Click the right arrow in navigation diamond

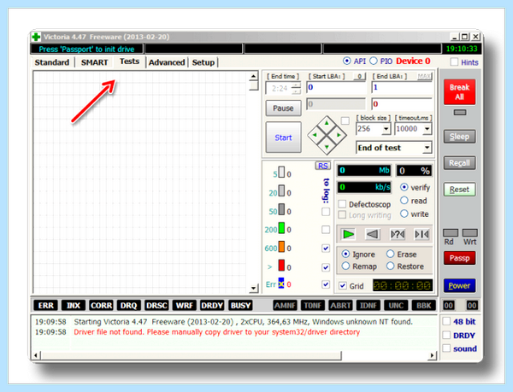point(339,135)
